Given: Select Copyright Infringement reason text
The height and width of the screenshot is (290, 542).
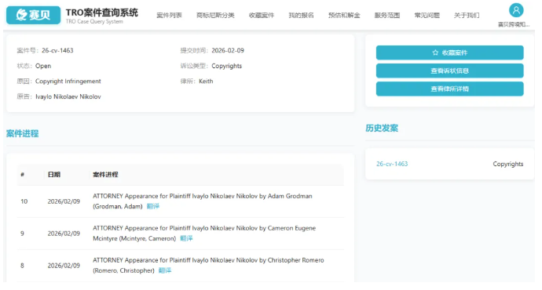Looking at the screenshot, I should pos(68,82).
